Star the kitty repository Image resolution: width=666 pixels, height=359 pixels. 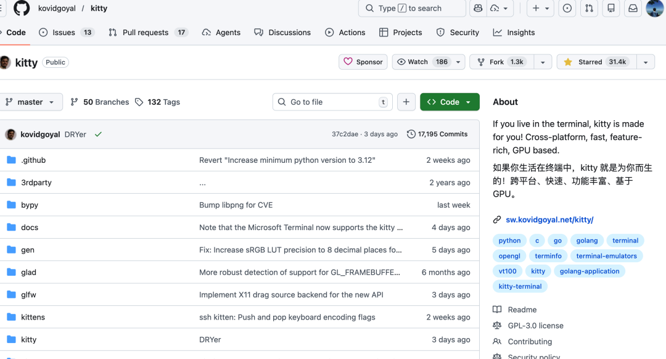[594, 62]
